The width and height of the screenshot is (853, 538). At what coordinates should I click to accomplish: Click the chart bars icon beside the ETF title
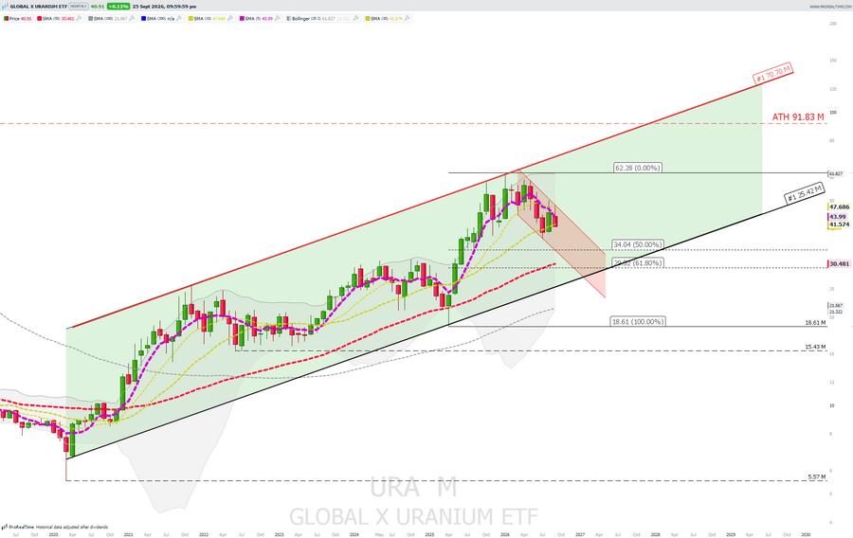pos(6,7)
